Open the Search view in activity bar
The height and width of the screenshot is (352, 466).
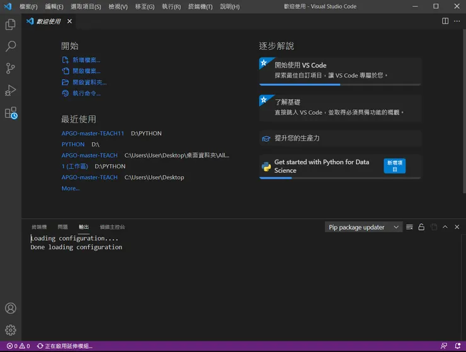tap(11, 46)
